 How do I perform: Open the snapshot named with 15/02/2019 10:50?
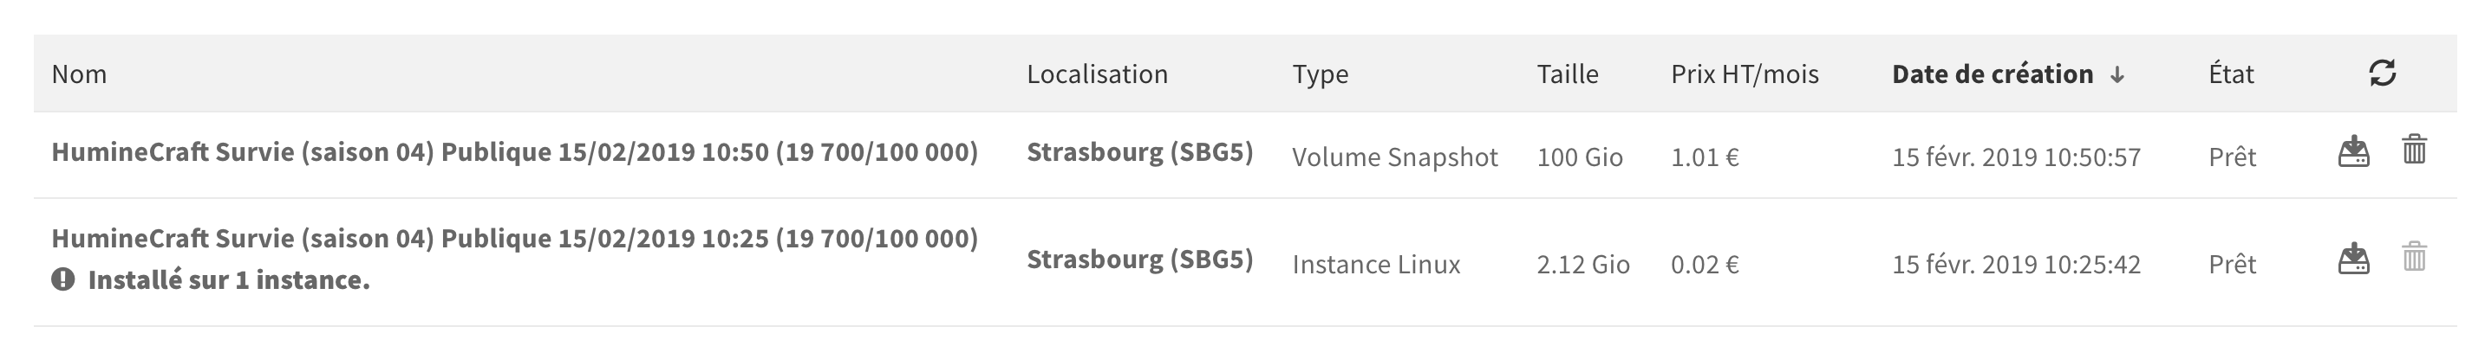pos(514,152)
